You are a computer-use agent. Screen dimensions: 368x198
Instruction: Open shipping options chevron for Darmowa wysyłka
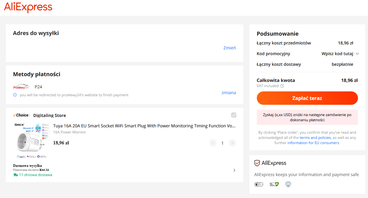click(234, 170)
